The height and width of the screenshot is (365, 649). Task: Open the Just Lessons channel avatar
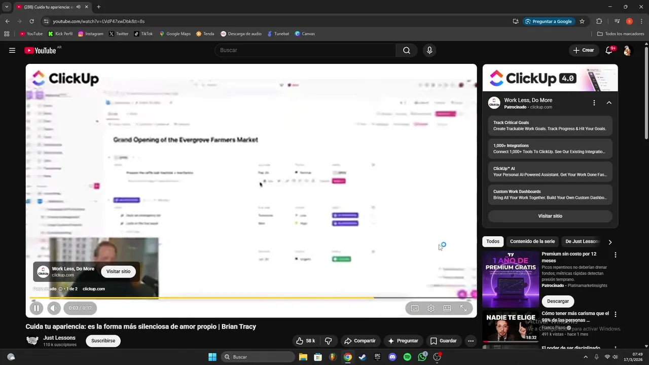pyautogui.click(x=32, y=341)
